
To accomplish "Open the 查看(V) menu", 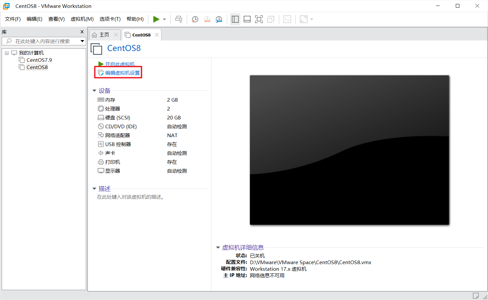I will pos(57,19).
